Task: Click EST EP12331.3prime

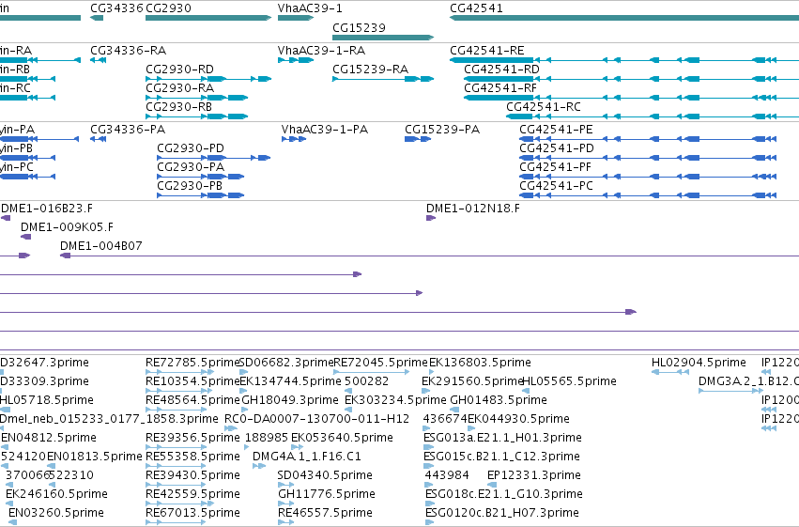Action: tap(533, 475)
